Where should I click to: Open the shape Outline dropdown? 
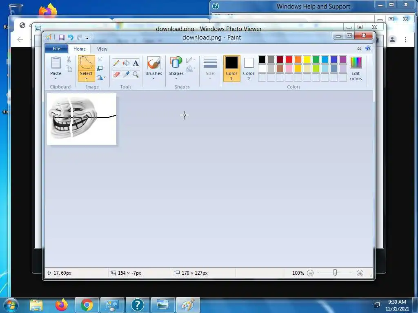(191, 60)
